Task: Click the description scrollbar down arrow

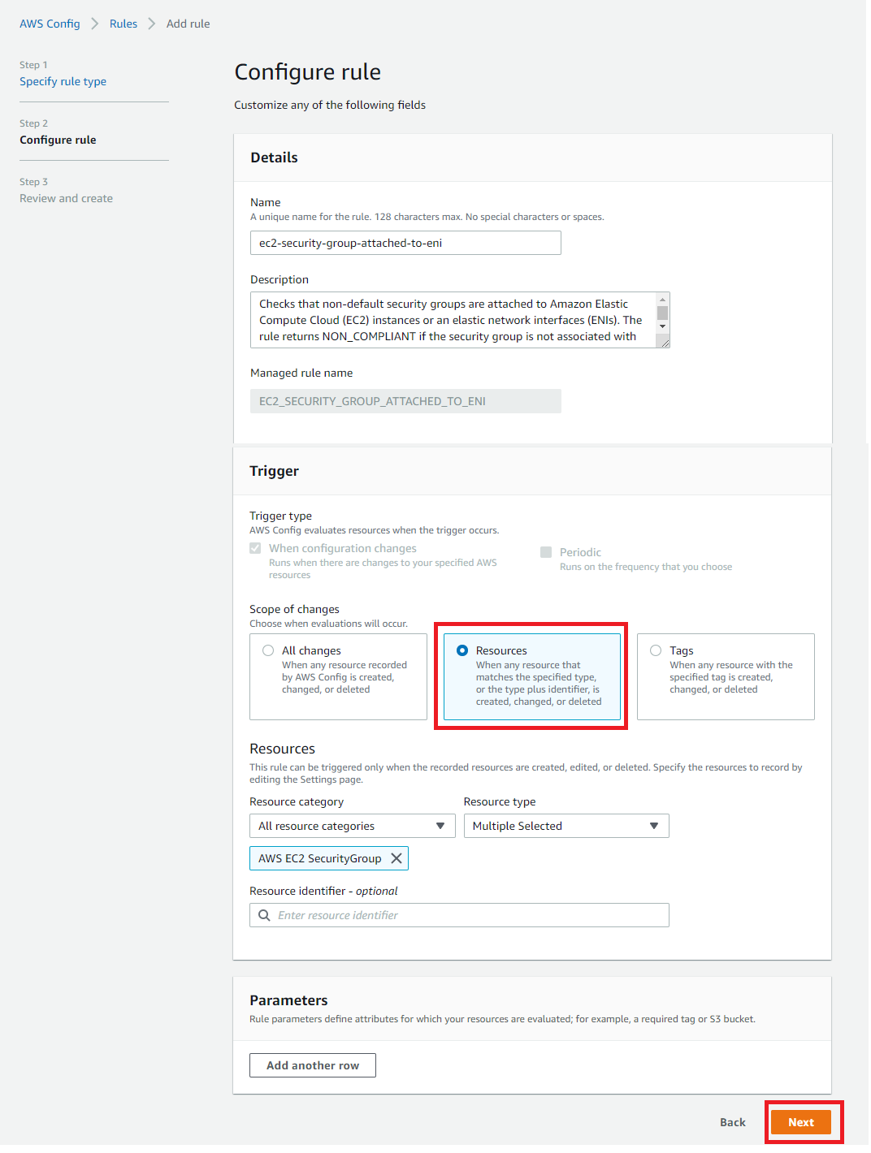Action: click(x=662, y=326)
